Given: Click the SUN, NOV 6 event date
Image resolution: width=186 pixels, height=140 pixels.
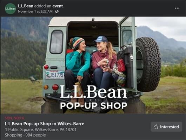Looking at the screenshot, I should coord(15,118).
